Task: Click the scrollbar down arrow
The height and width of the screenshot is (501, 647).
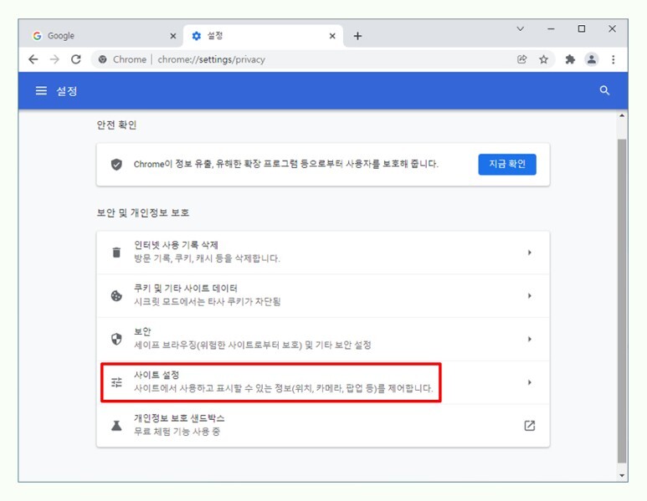Action: [x=622, y=475]
